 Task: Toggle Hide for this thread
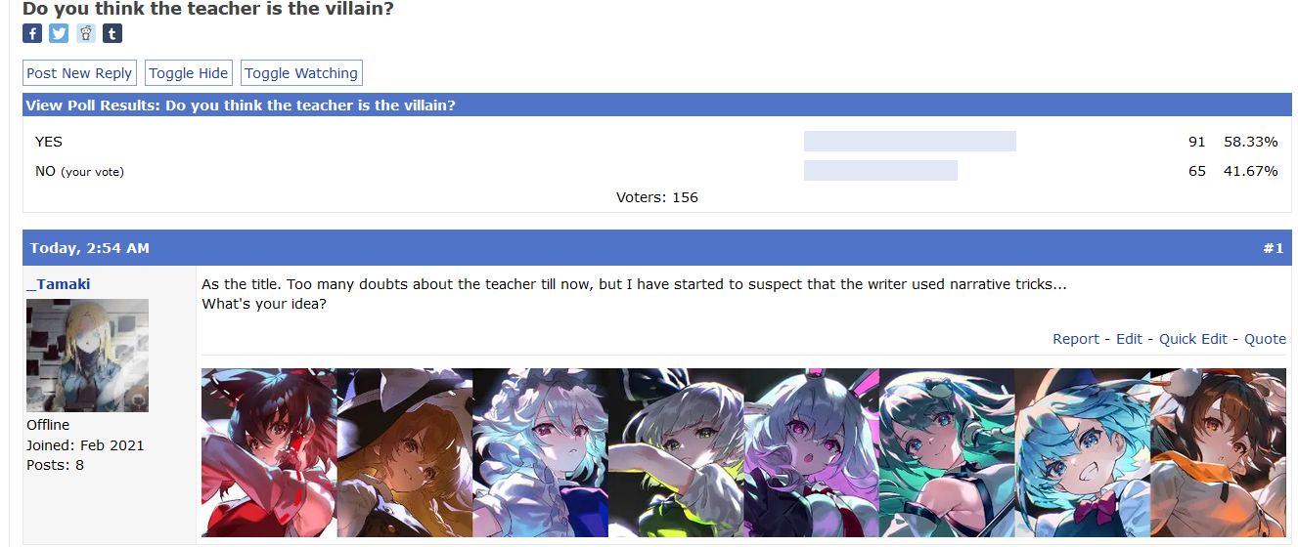point(189,73)
